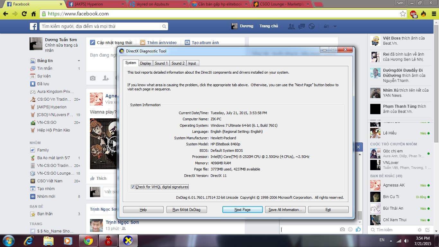The width and height of the screenshot is (439, 247).
Task: Open the notifications globe icon
Action: 311,26
